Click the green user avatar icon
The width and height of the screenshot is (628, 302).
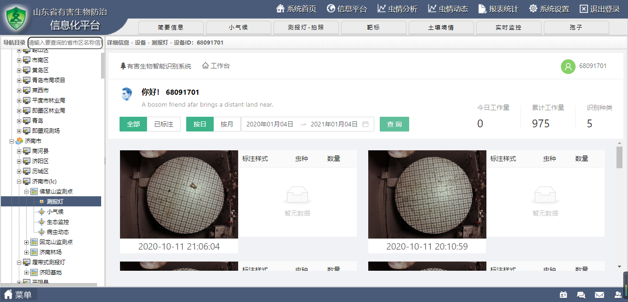568,66
